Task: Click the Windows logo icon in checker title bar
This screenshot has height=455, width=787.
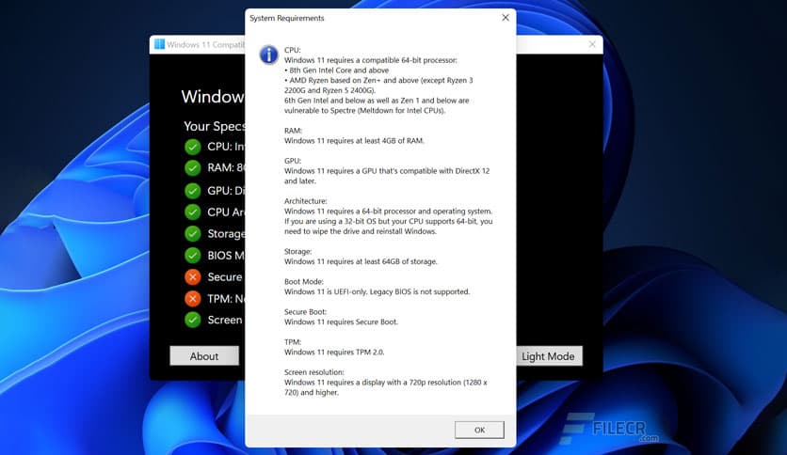Action: [160, 44]
